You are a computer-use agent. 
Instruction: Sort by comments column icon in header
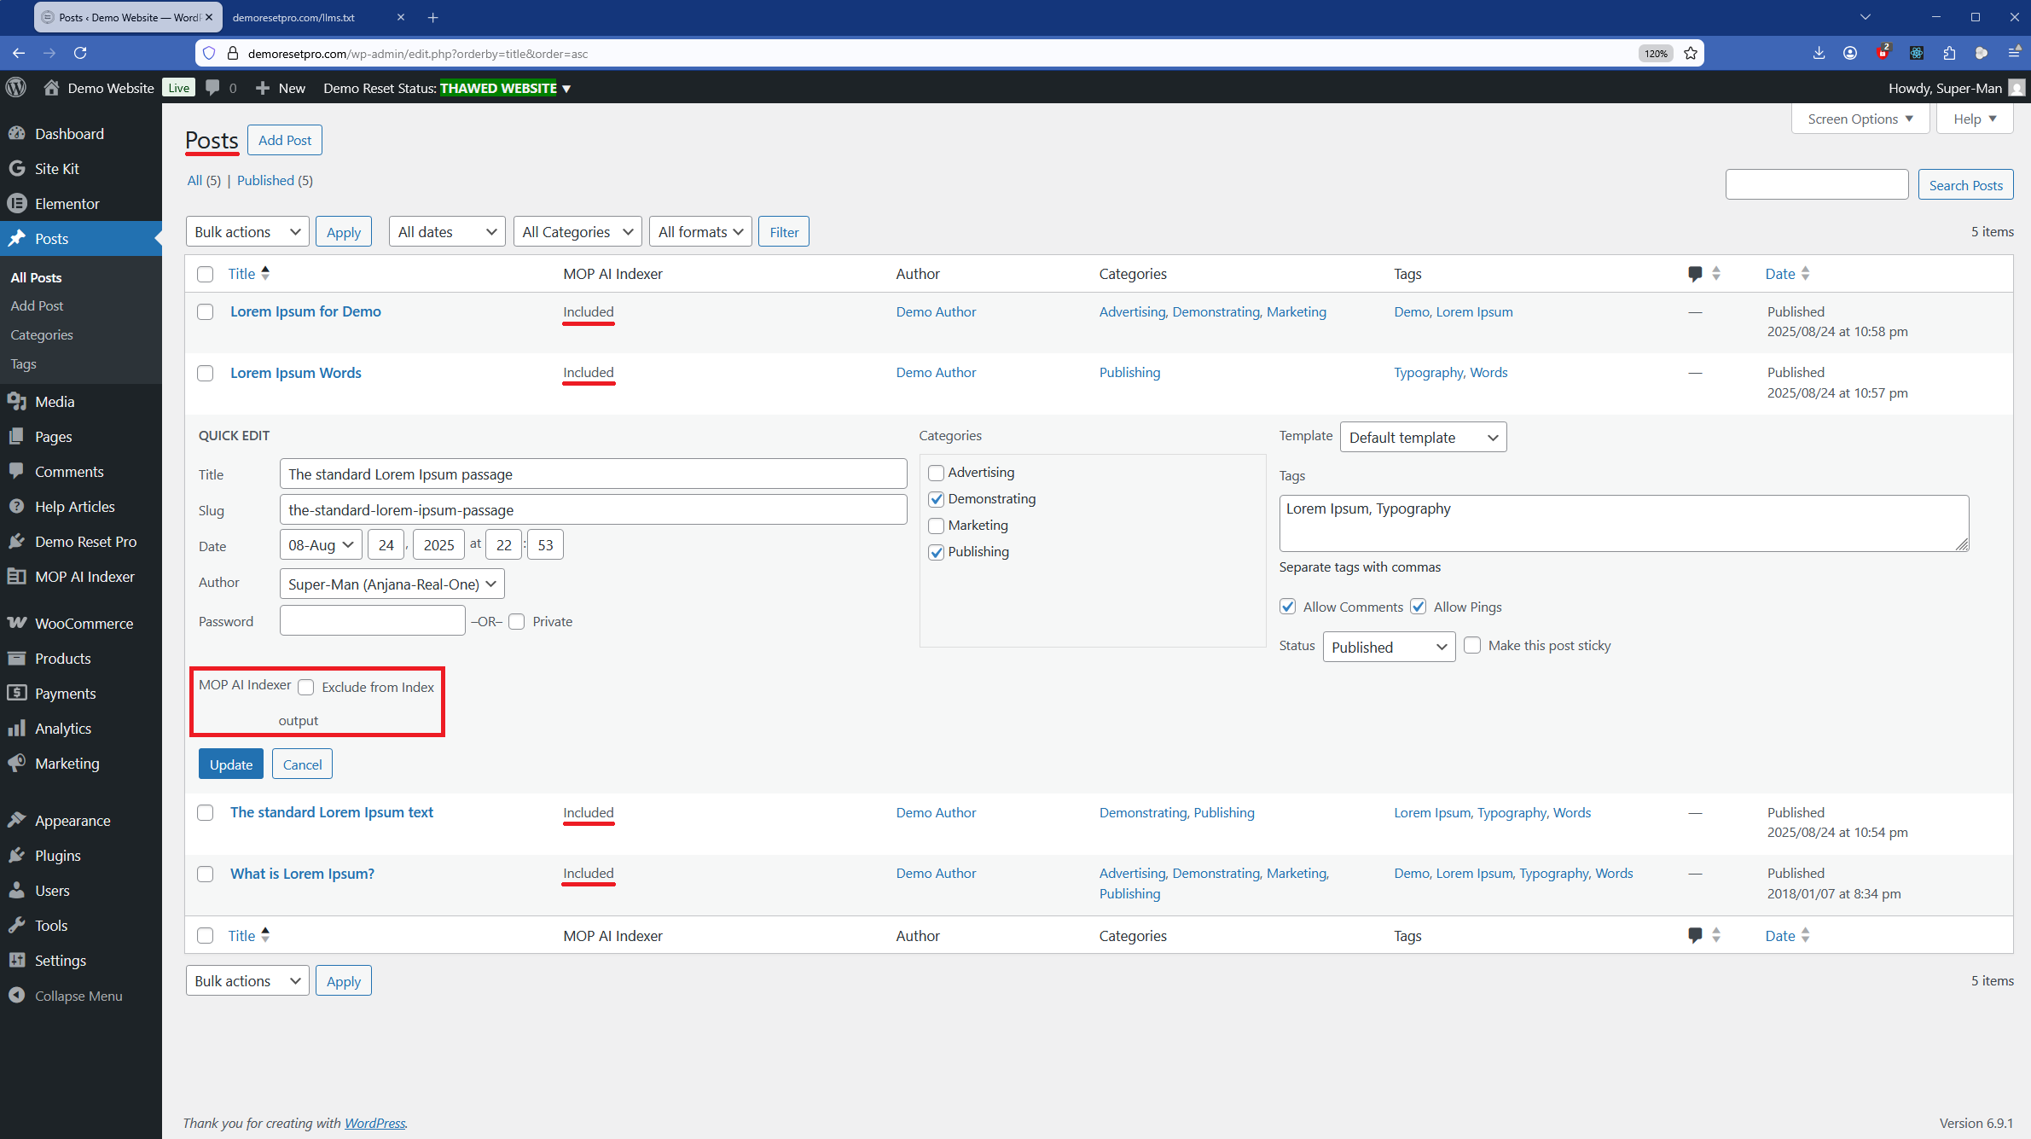(1695, 274)
